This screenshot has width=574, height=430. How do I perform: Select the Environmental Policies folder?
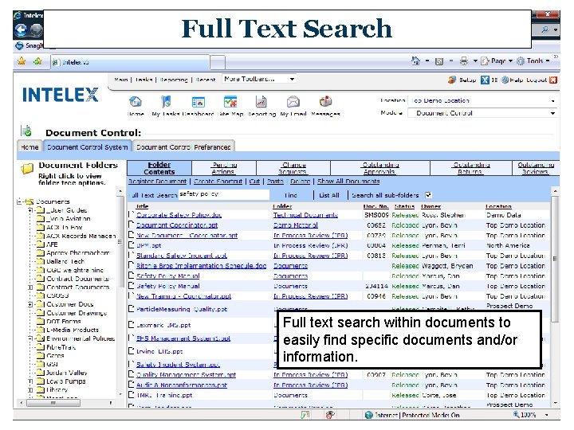click(x=81, y=338)
